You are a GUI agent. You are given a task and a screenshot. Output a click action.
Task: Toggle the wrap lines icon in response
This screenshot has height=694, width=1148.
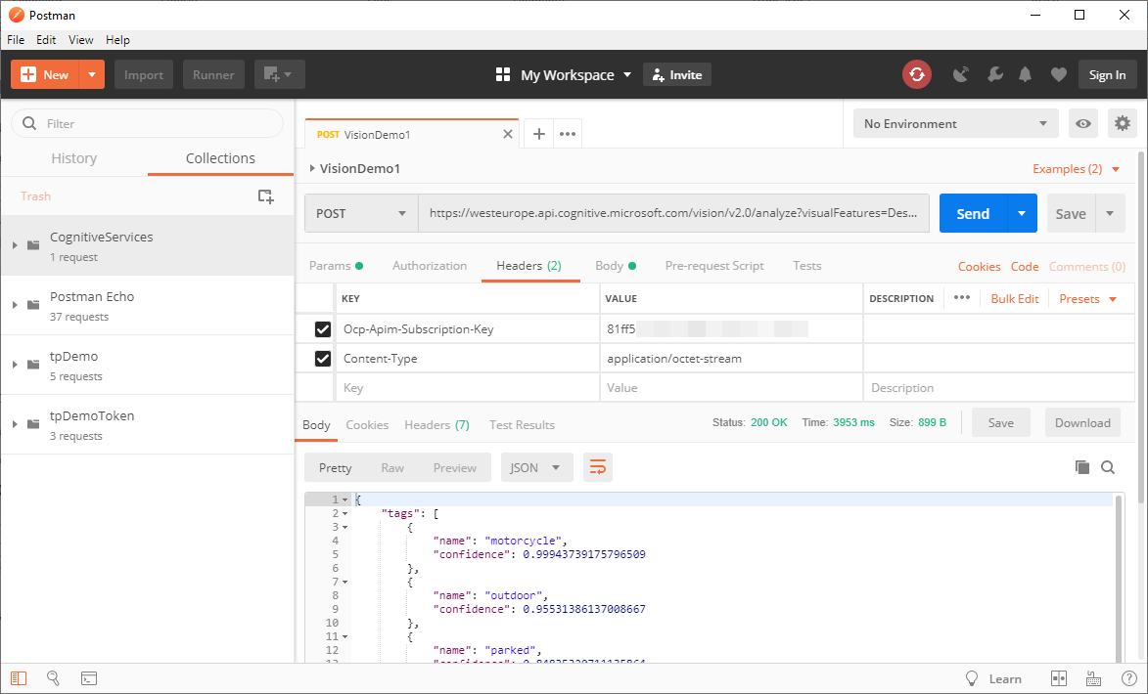(597, 468)
